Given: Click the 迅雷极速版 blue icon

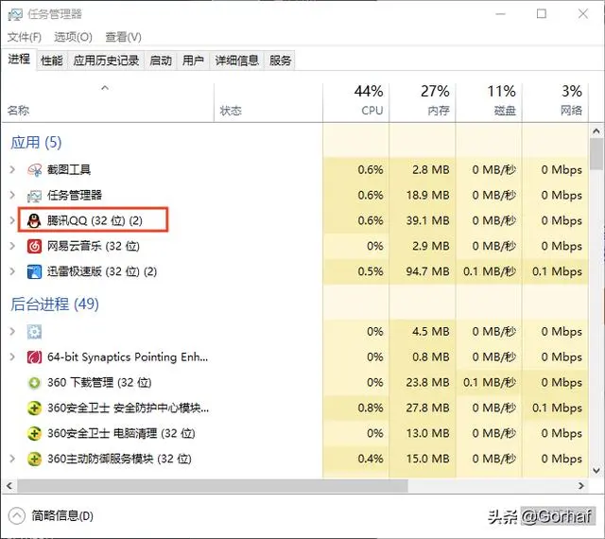Looking at the screenshot, I should coord(34,271).
